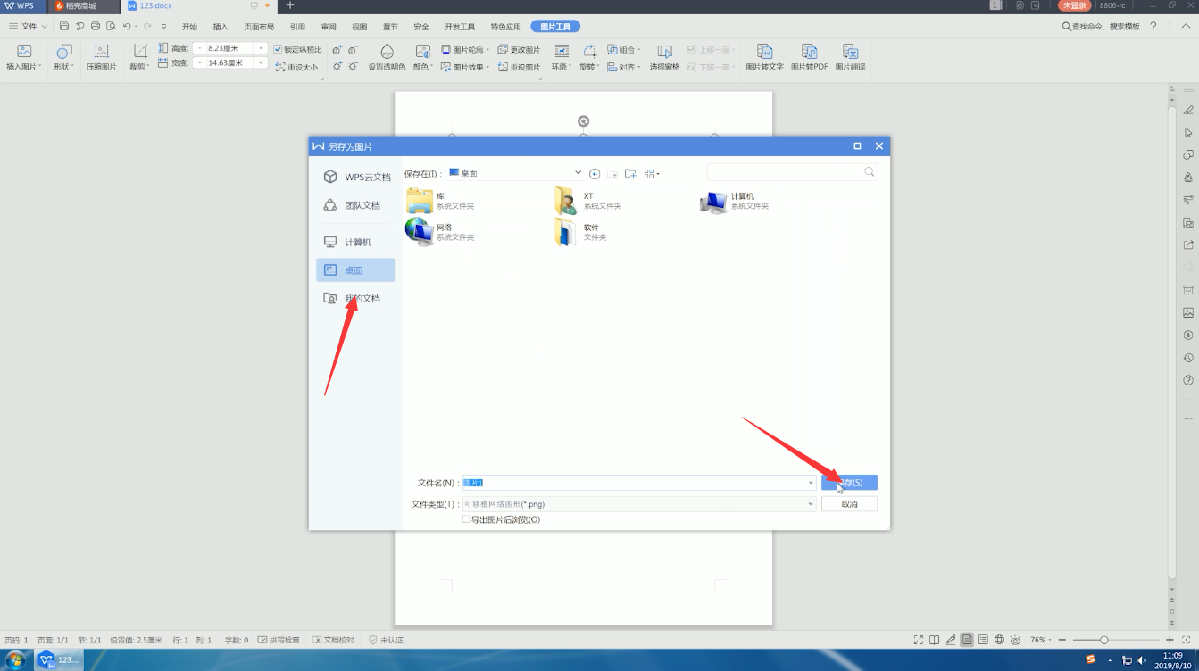This screenshot has width=1199, height=671.
Task: Click the 旋转 rotate button
Action: pos(588,57)
